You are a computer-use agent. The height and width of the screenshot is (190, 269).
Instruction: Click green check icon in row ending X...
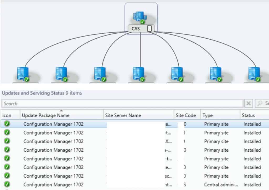[7, 141]
